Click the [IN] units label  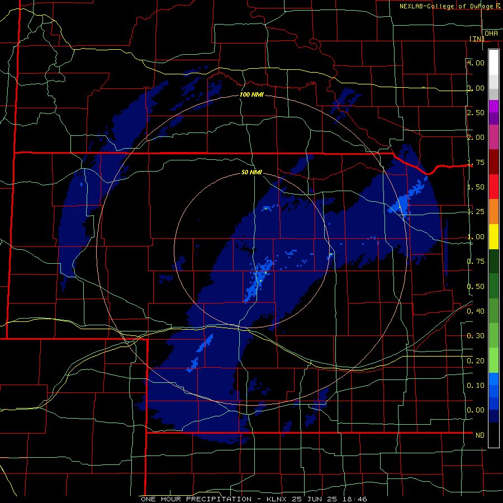click(x=477, y=39)
